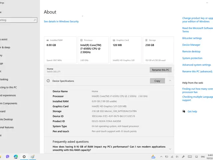This screenshot has width=213, height=160.
Task: Click the Switch SA5-271 model text
Action: (54, 72)
